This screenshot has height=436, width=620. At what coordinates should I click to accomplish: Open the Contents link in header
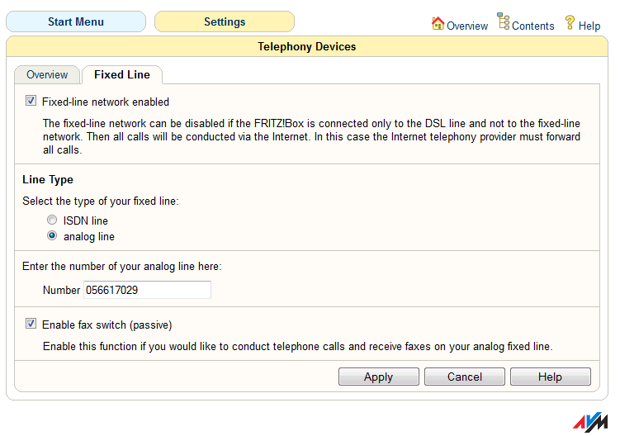tap(532, 26)
